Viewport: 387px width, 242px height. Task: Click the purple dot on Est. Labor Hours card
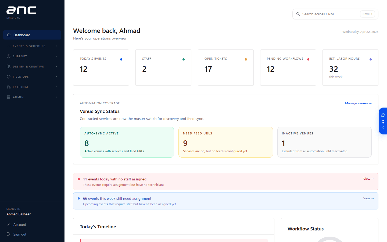(x=371, y=59)
